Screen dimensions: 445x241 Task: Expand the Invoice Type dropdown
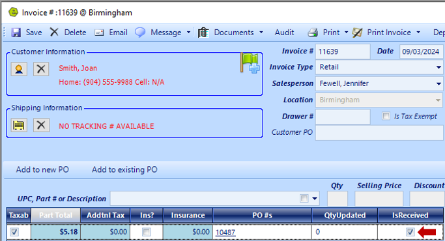(438, 67)
